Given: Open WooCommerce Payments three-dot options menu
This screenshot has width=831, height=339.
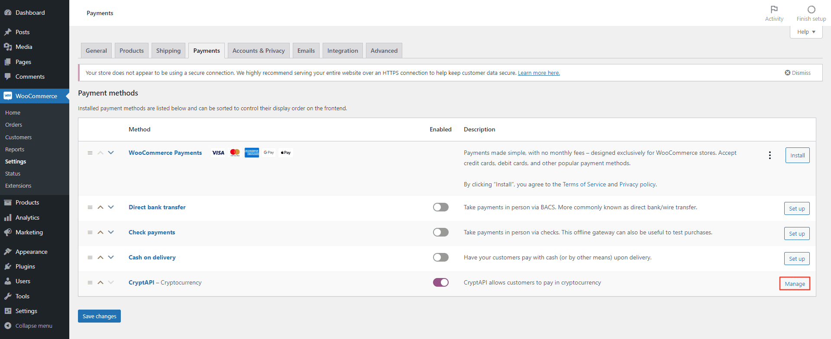Looking at the screenshot, I should click(770, 155).
